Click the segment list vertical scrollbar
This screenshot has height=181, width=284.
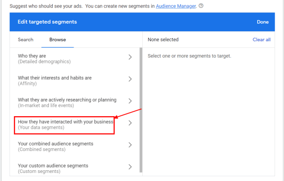click(141, 110)
